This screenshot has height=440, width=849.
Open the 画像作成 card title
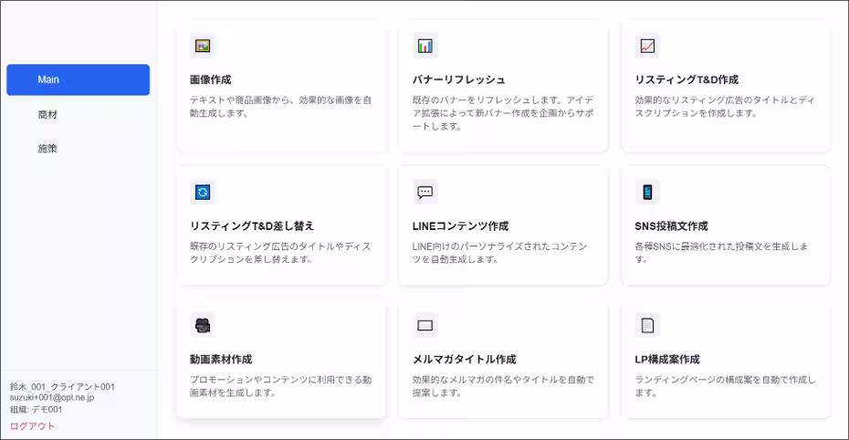click(211, 79)
